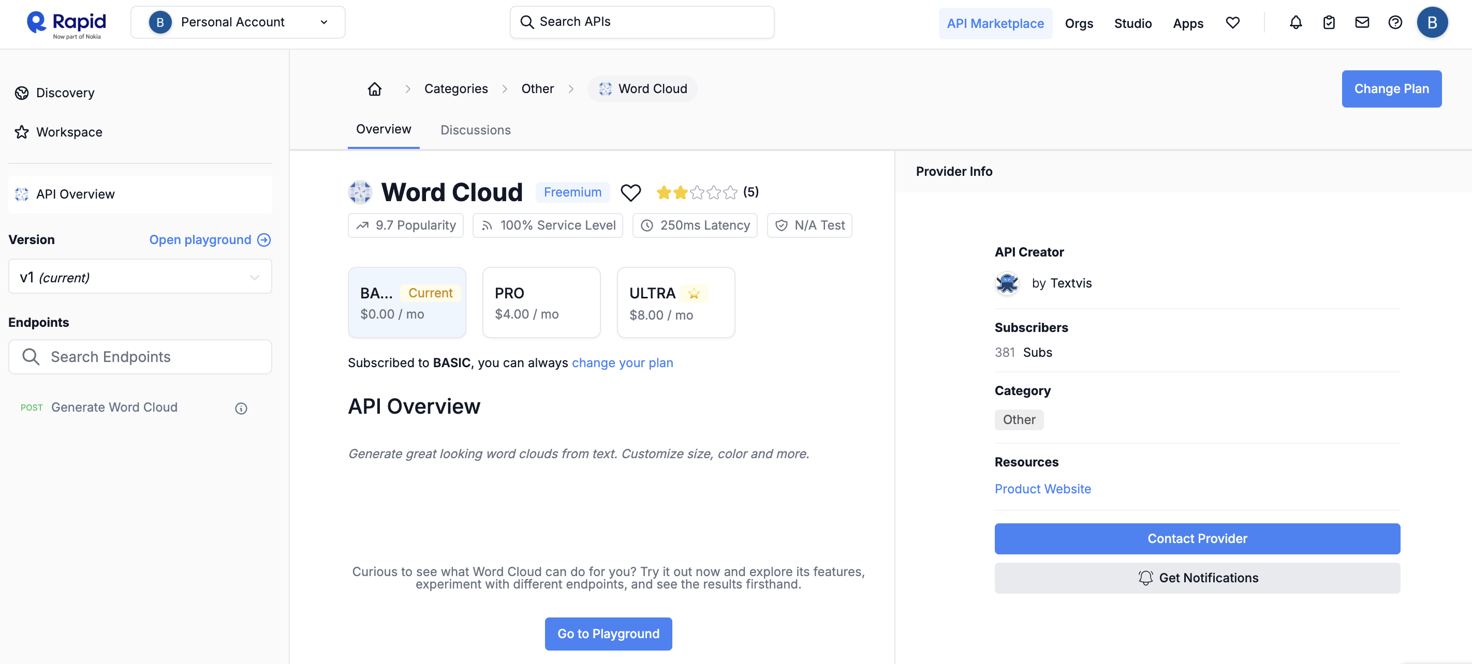Select the BASIC plan card
The height and width of the screenshot is (664, 1472).
click(407, 303)
